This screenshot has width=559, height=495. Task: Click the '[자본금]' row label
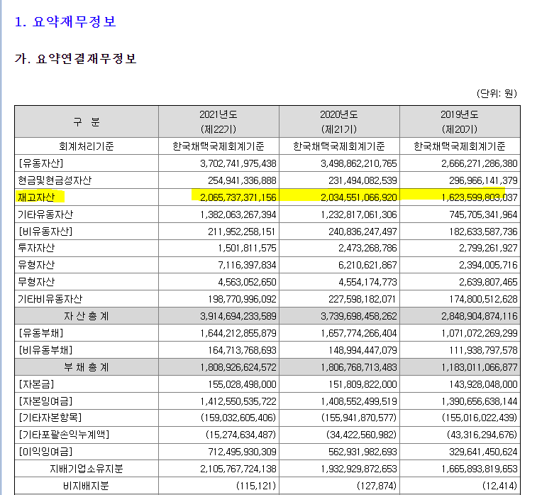pyautogui.click(x=36, y=384)
